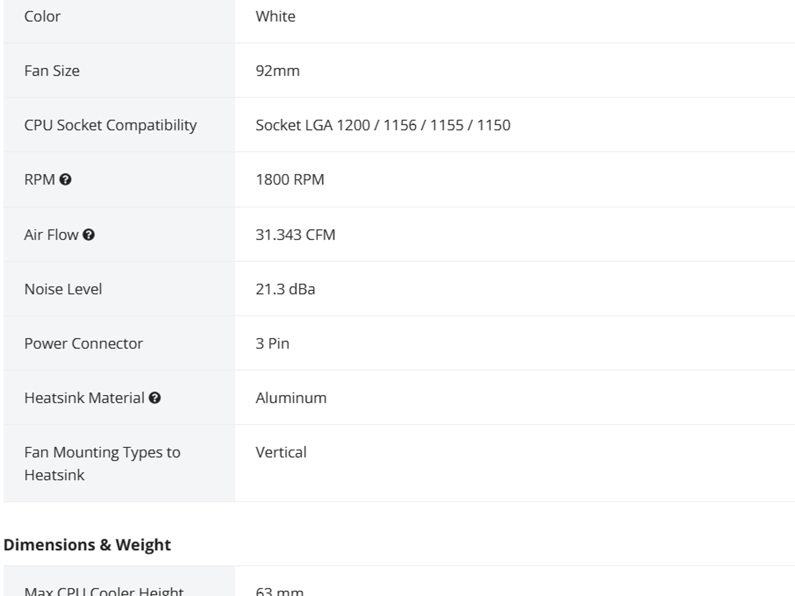Click the Fan Size label
795x596 pixels.
[52, 71]
